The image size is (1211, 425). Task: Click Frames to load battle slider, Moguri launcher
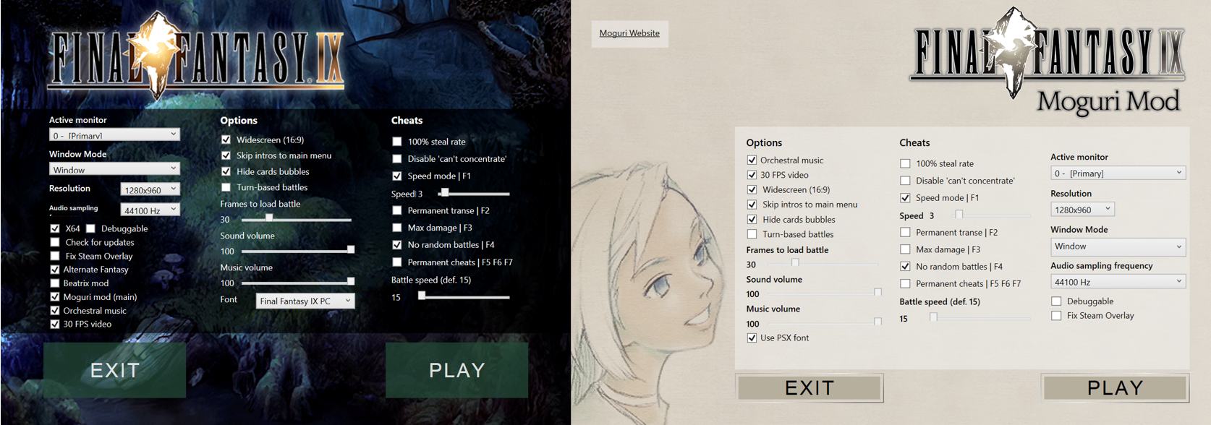pyautogui.click(x=823, y=263)
